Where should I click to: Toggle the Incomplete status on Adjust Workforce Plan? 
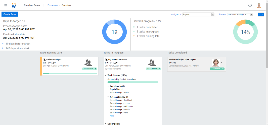coord(153,68)
